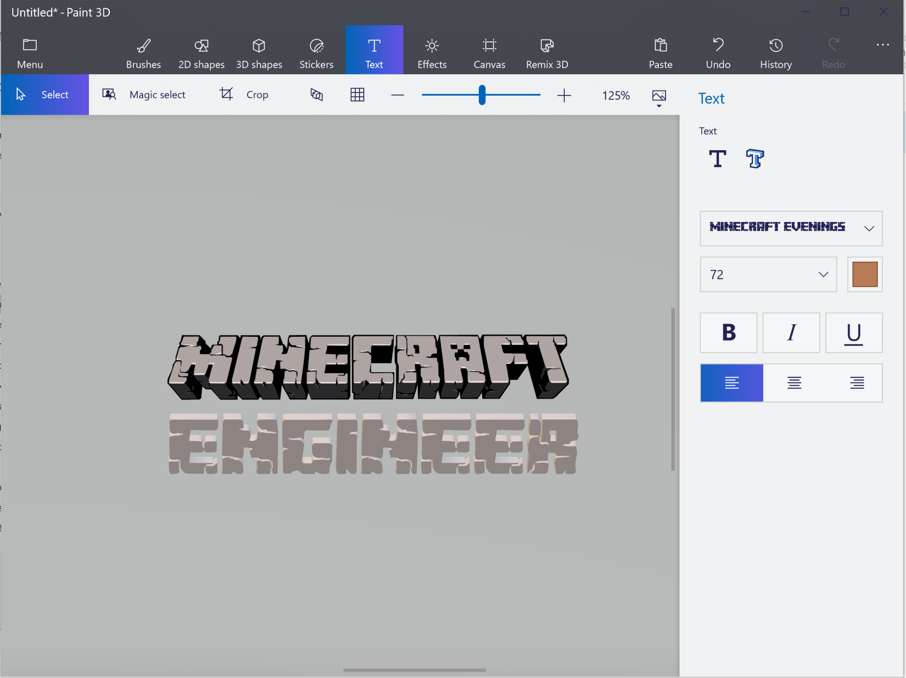This screenshot has width=906, height=678.
Task: Close the Paint 3D window
Action: point(883,12)
